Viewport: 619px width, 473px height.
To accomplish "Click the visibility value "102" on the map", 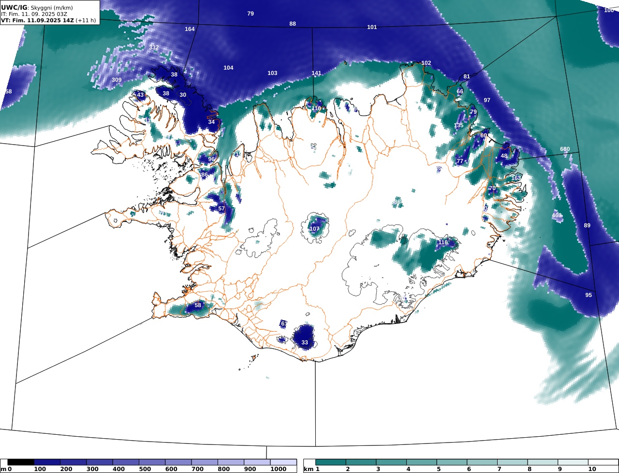I will 426,63.
